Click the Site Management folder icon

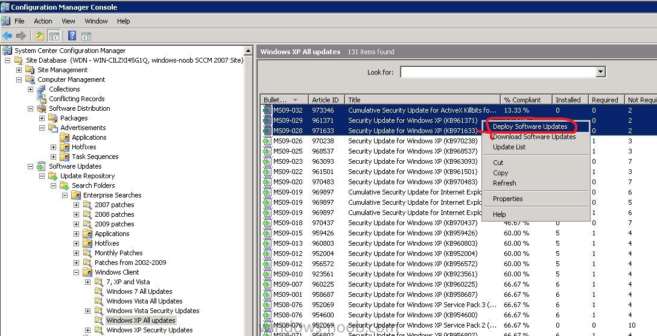[x=30, y=70]
